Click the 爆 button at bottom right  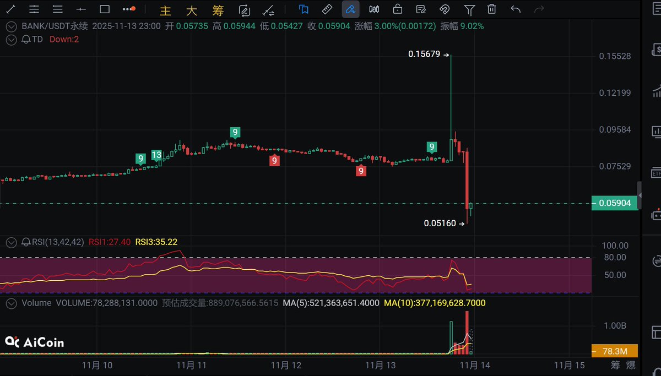click(x=631, y=365)
